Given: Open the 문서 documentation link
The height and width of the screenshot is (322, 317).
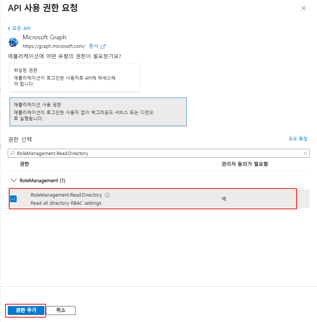Looking at the screenshot, I should pyautogui.click(x=93, y=46).
